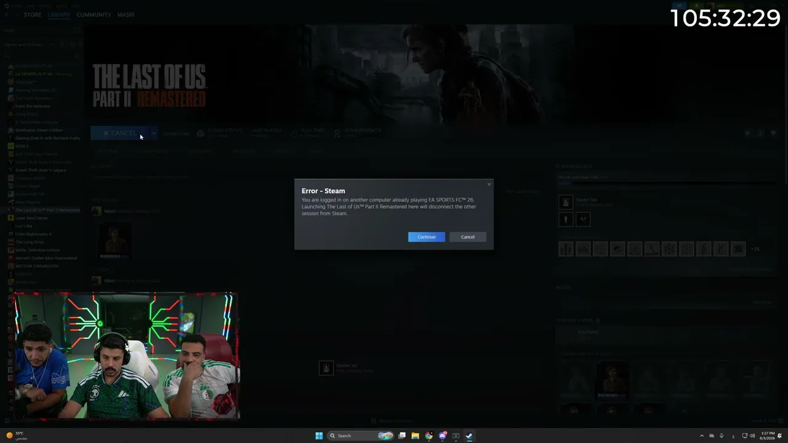Confirm the Steam error with Continue
Image resolution: width=788 pixels, height=443 pixels.
pos(426,237)
